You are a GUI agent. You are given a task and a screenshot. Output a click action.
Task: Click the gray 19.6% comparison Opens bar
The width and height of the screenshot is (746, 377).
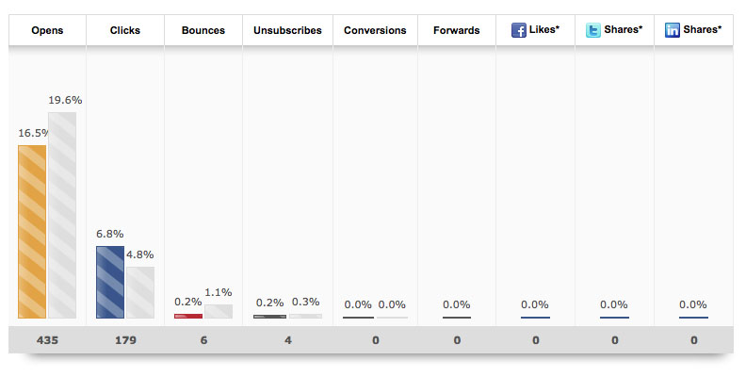tap(62, 215)
